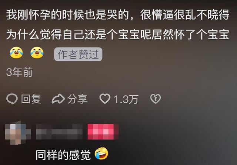Open the replier's blurred username
Image resolution: width=237 pixels, height=165 pixels.
click(59, 132)
